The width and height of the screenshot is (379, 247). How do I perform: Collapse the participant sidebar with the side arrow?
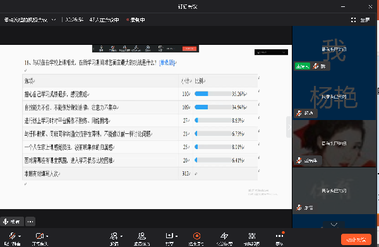coord(289,127)
